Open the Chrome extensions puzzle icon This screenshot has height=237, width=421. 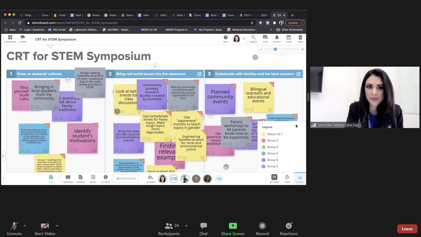(x=274, y=23)
